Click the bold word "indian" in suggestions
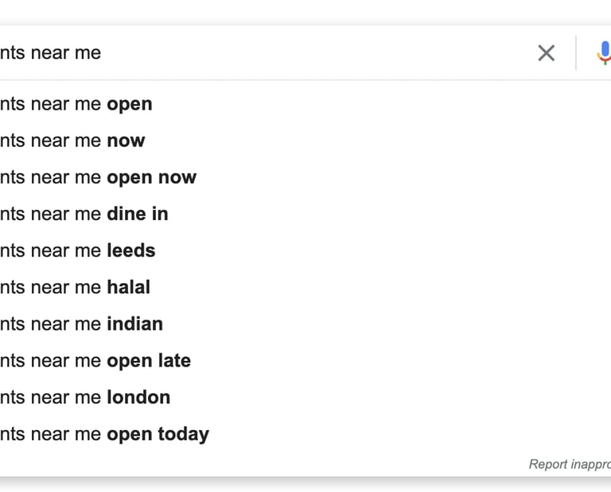Viewport: 611px width, 492px height. (135, 323)
